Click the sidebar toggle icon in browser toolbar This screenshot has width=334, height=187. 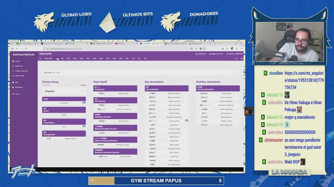point(12,49)
